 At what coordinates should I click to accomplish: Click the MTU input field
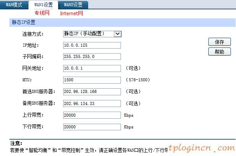click(92, 80)
